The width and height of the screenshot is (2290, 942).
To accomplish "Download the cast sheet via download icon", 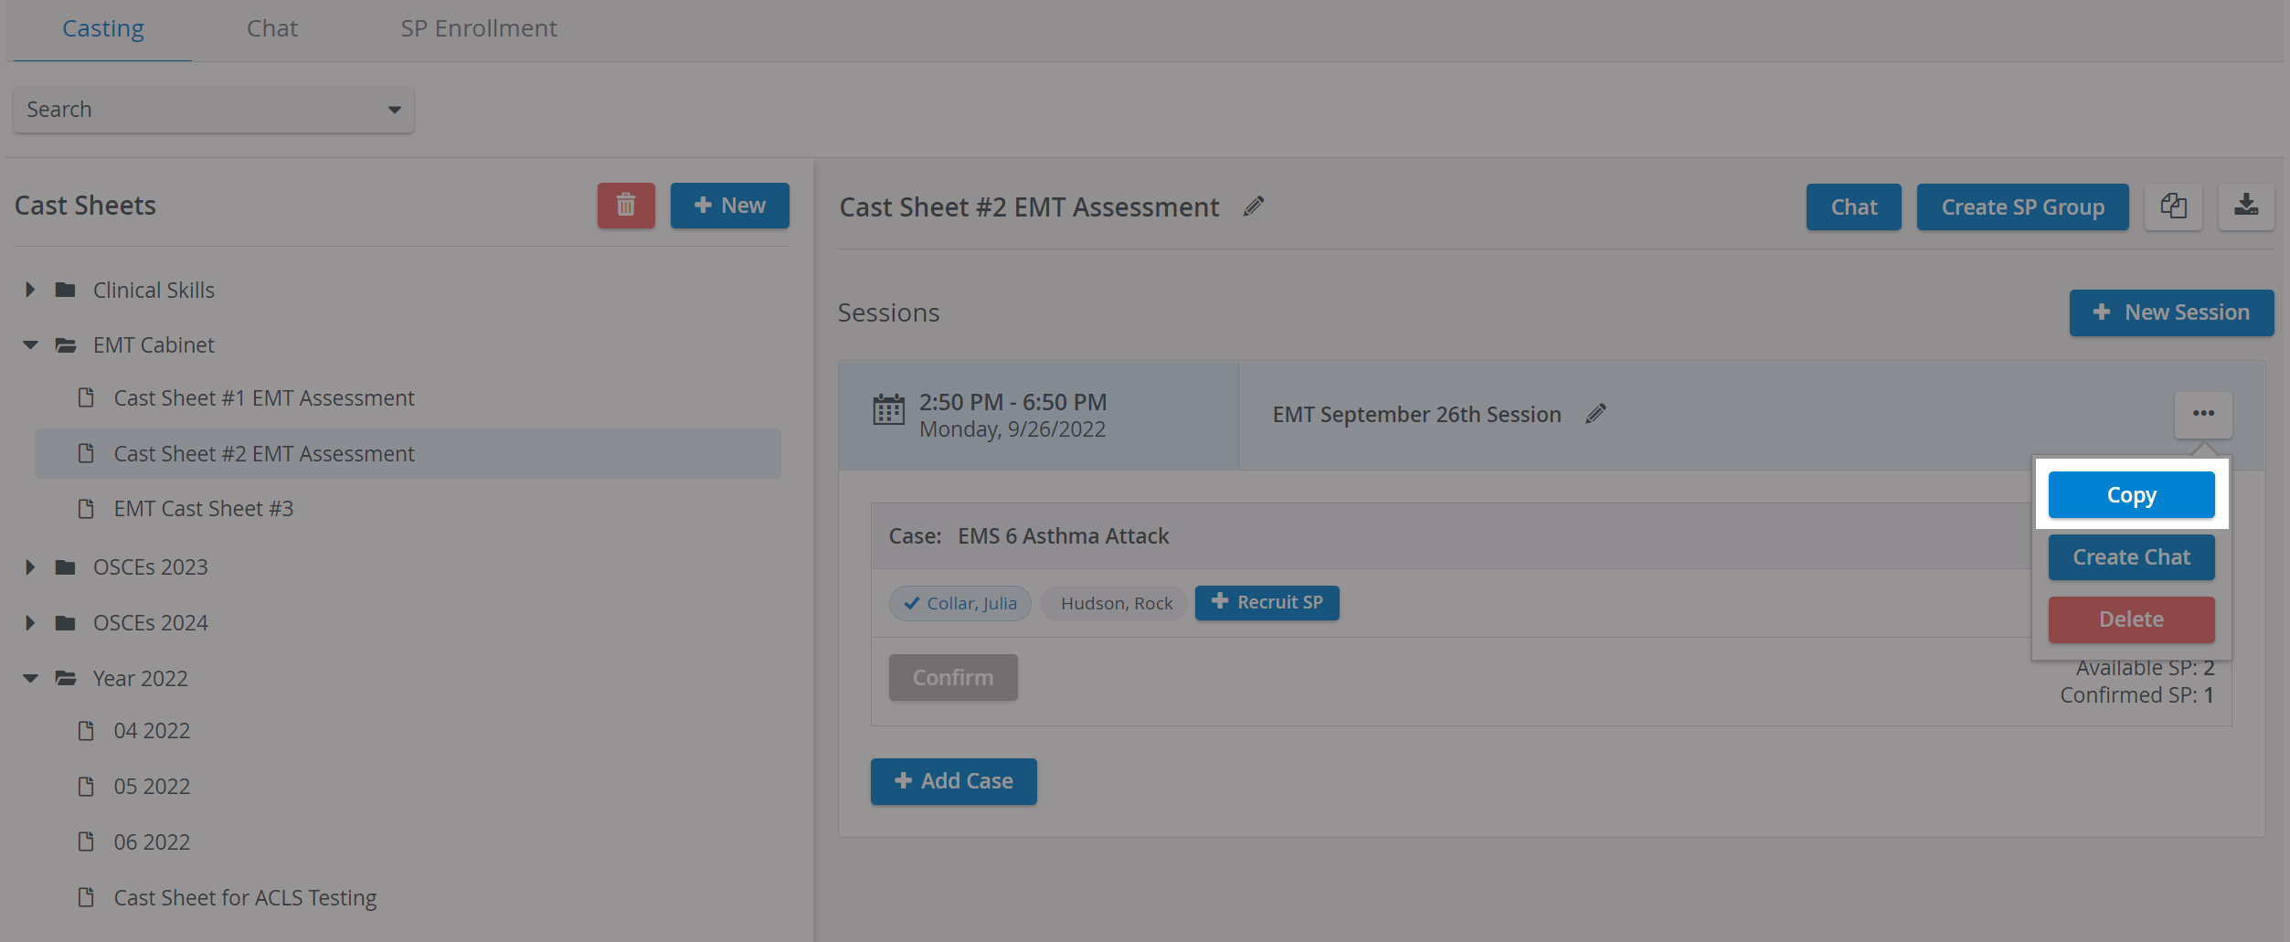I will 2246,206.
